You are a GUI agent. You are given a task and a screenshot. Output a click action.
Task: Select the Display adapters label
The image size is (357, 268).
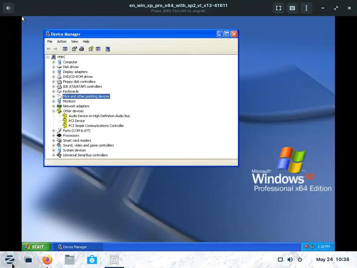pos(75,72)
